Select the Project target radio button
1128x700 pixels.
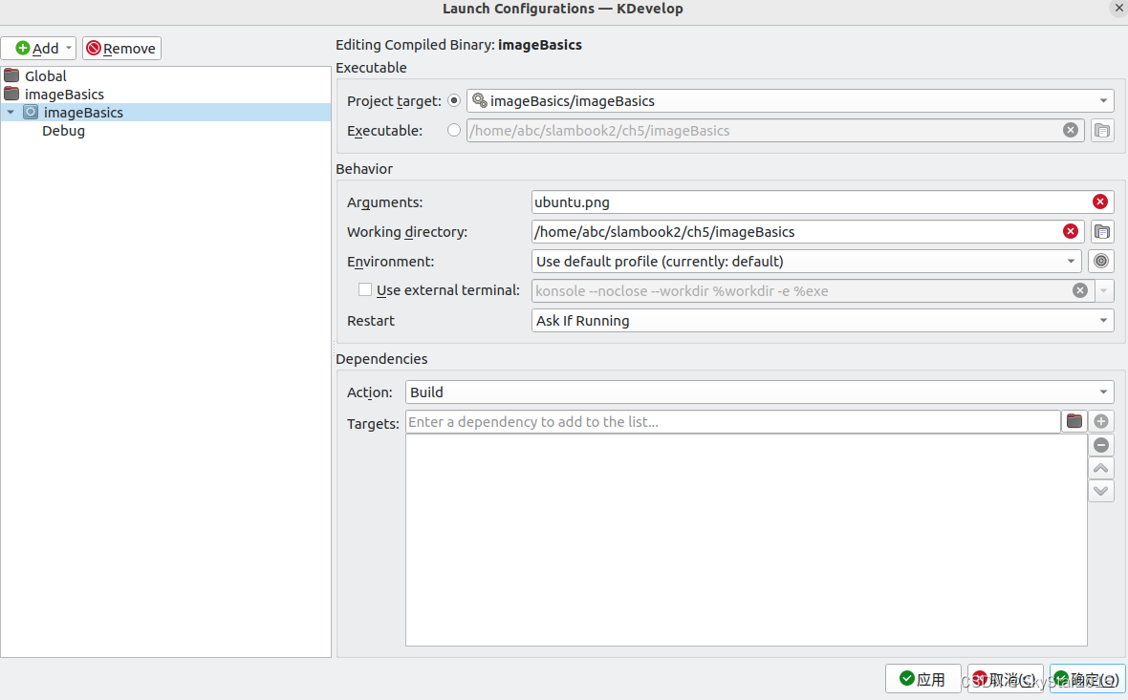[x=454, y=100]
